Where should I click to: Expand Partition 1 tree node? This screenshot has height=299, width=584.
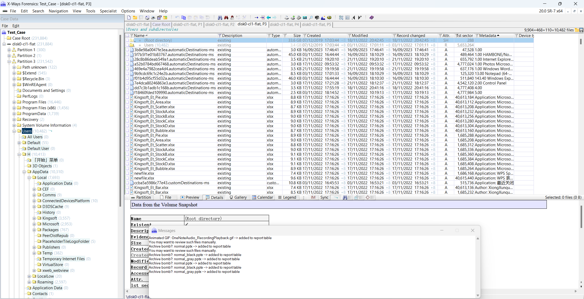tap(9, 50)
